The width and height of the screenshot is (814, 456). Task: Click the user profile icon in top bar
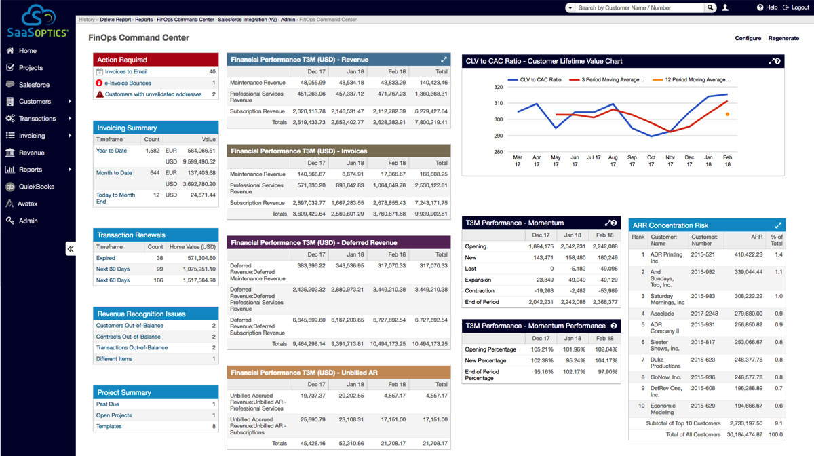coord(725,7)
